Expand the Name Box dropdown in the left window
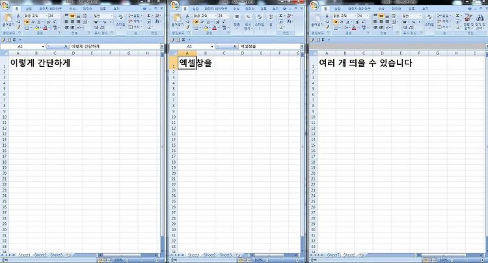This screenshot has width=488, height=263. [43, 46]
